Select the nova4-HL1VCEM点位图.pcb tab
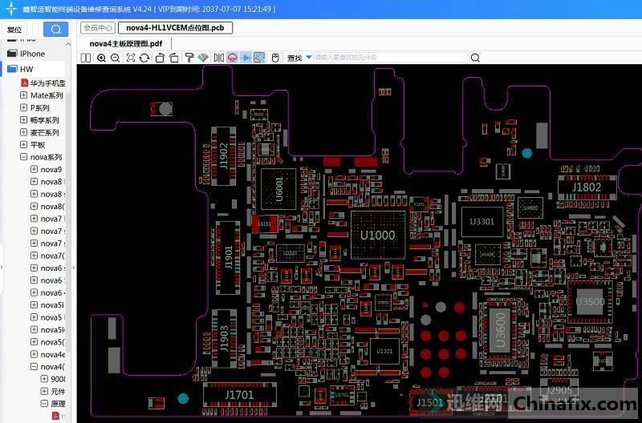642x423 pixels. 174,28
